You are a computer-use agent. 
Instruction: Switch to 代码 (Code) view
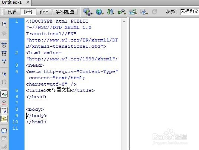point(12,12)
